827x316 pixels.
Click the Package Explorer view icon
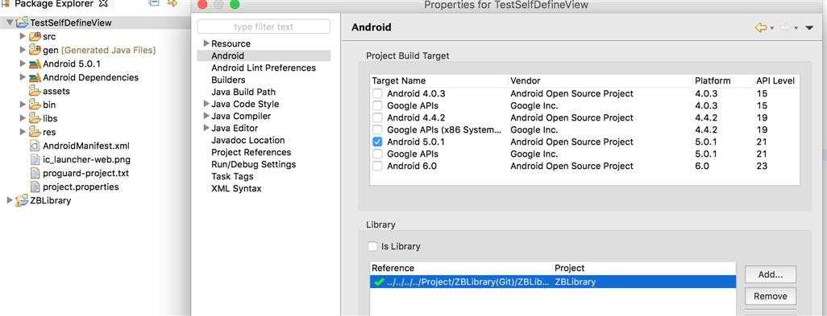6,4
